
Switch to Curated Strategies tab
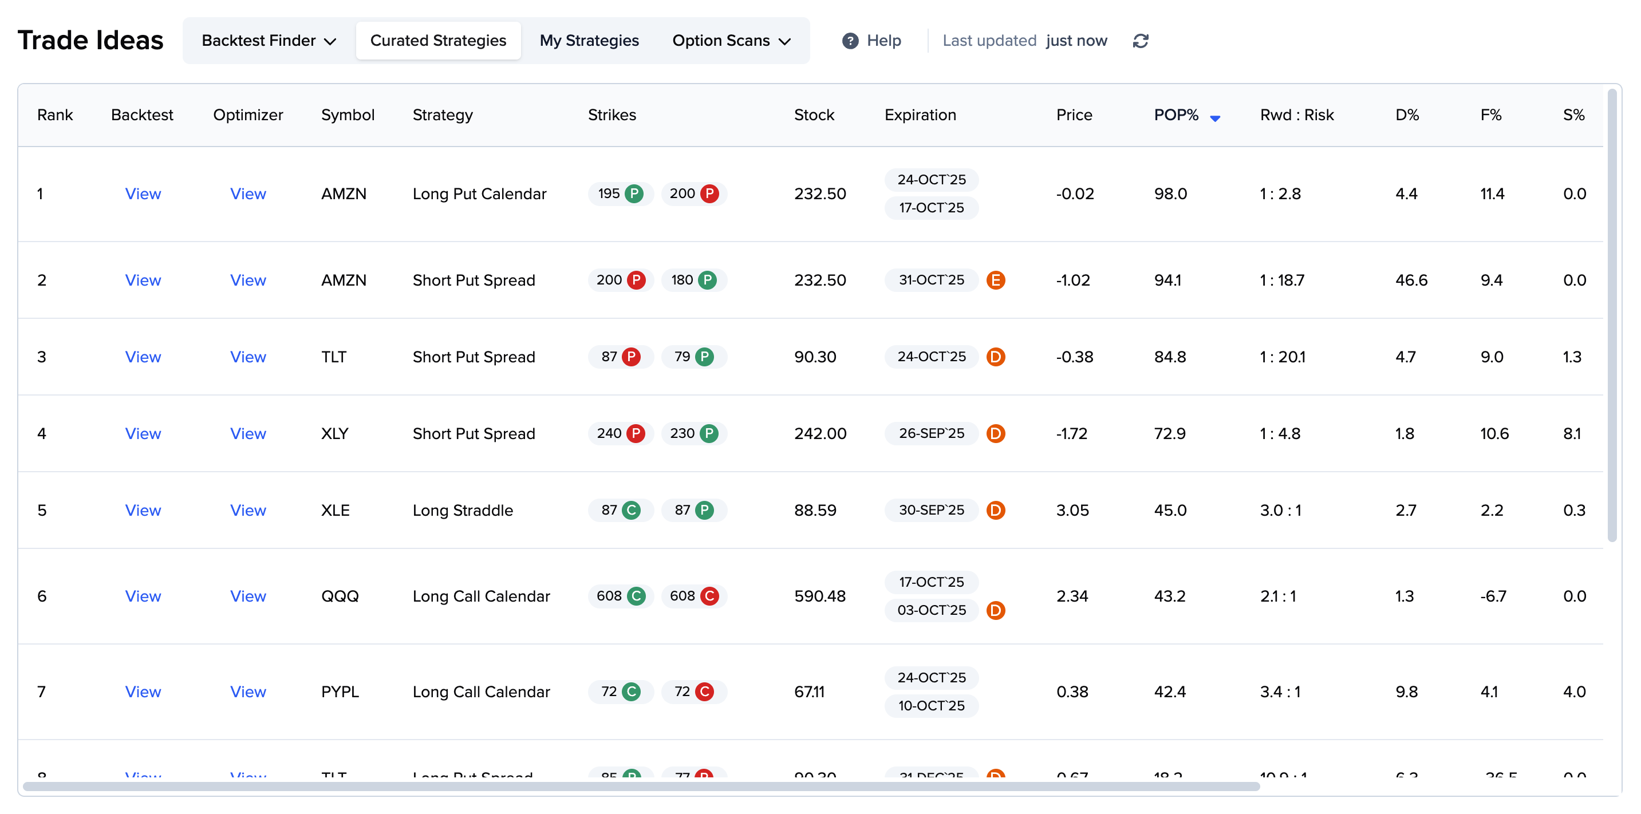tap(437, 41)
